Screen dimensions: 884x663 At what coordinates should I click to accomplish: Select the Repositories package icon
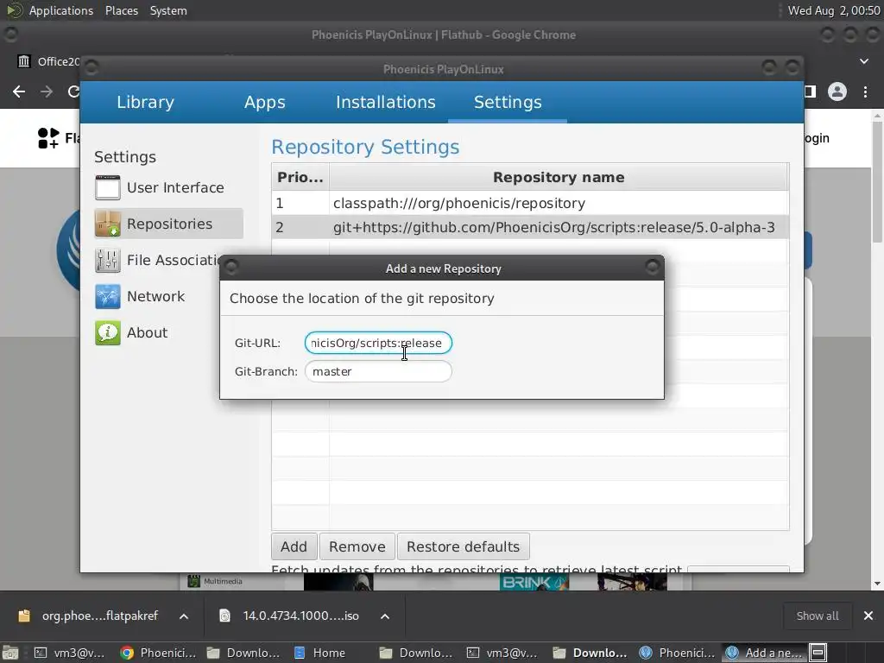click(107, 224)
